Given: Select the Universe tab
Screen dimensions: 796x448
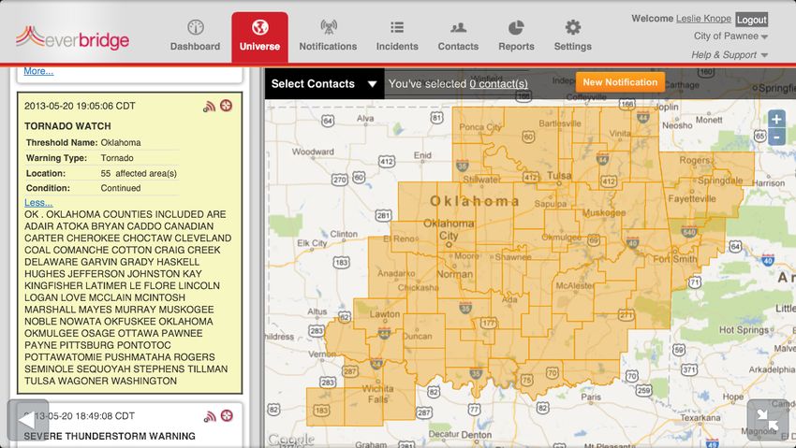Looking at the screenshot, I should click(260, 36).
